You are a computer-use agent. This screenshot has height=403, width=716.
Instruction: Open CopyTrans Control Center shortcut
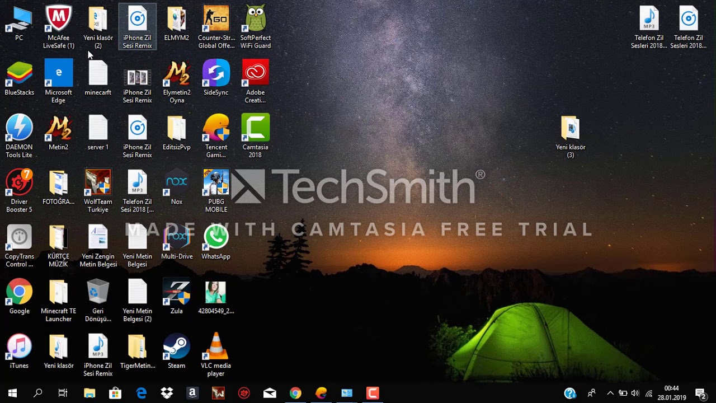point(19,246)
